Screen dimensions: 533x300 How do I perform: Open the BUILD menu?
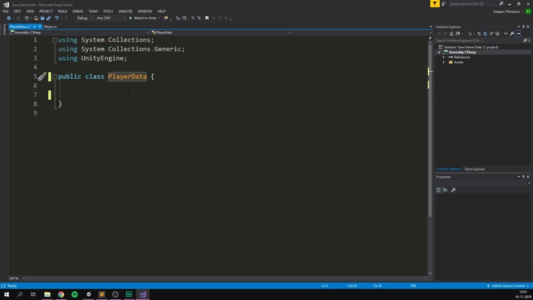[x=62, y=11]
